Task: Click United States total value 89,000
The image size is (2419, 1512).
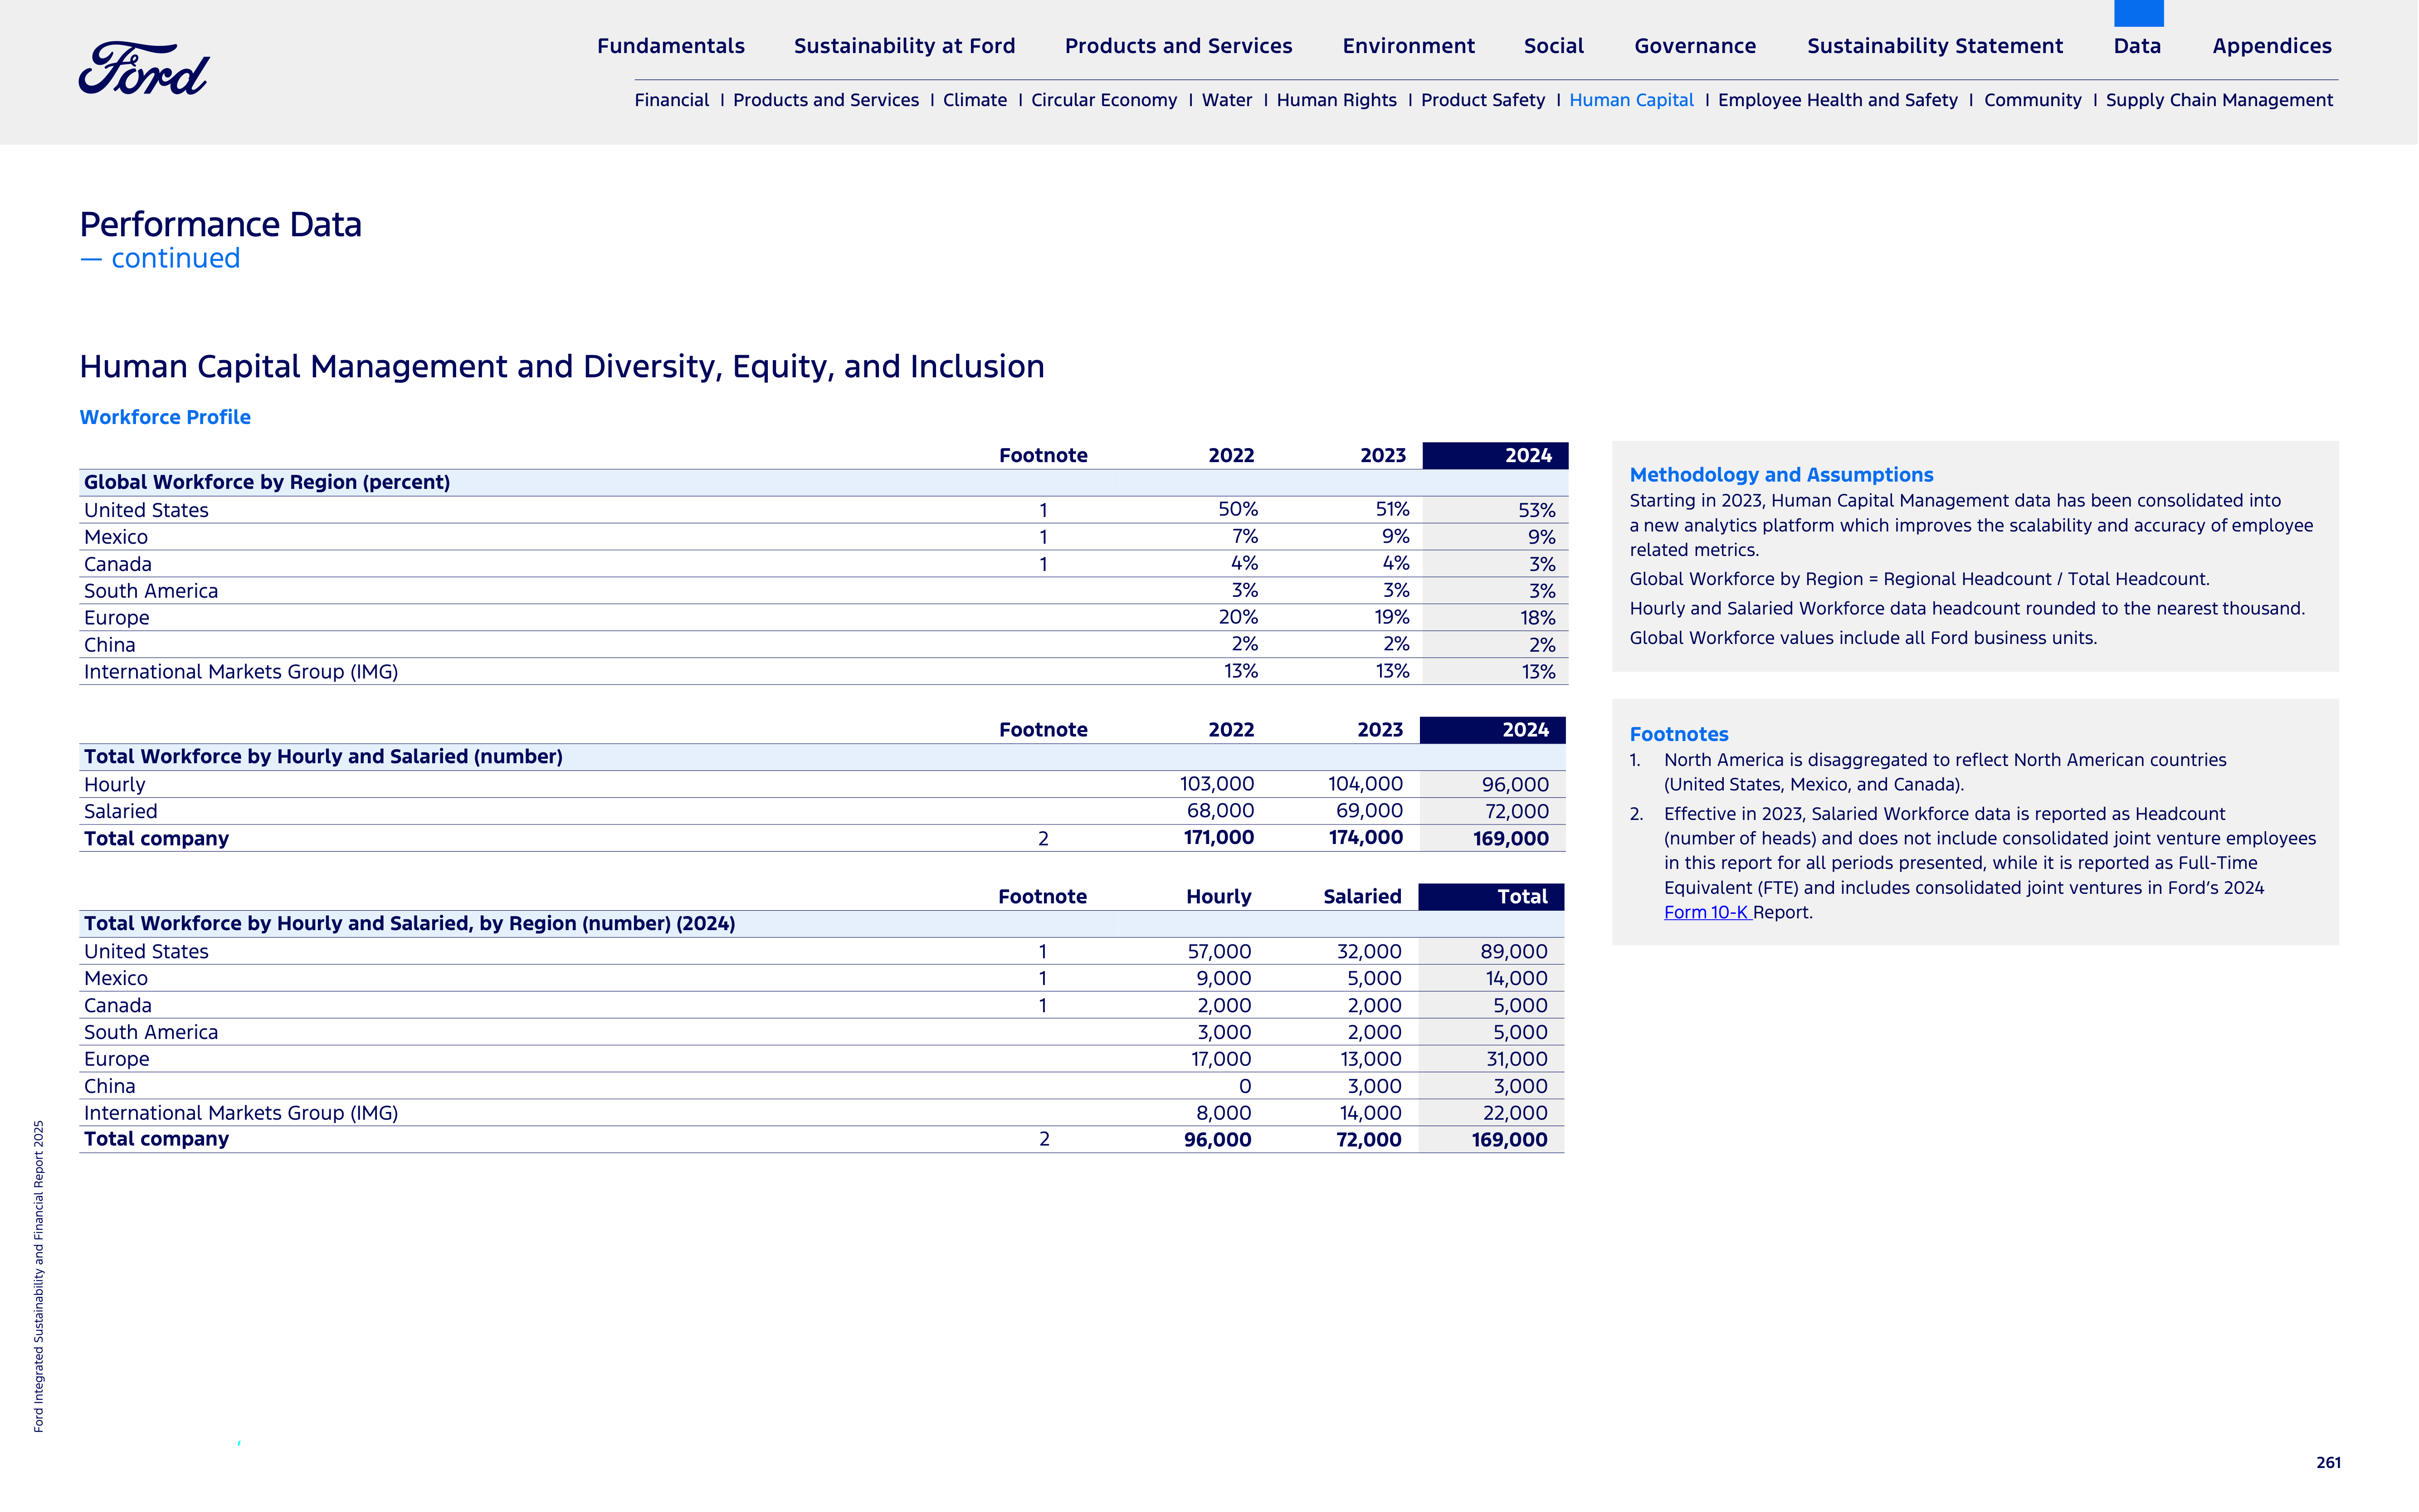Action: pyautogui.click(x=1513, y=952)
